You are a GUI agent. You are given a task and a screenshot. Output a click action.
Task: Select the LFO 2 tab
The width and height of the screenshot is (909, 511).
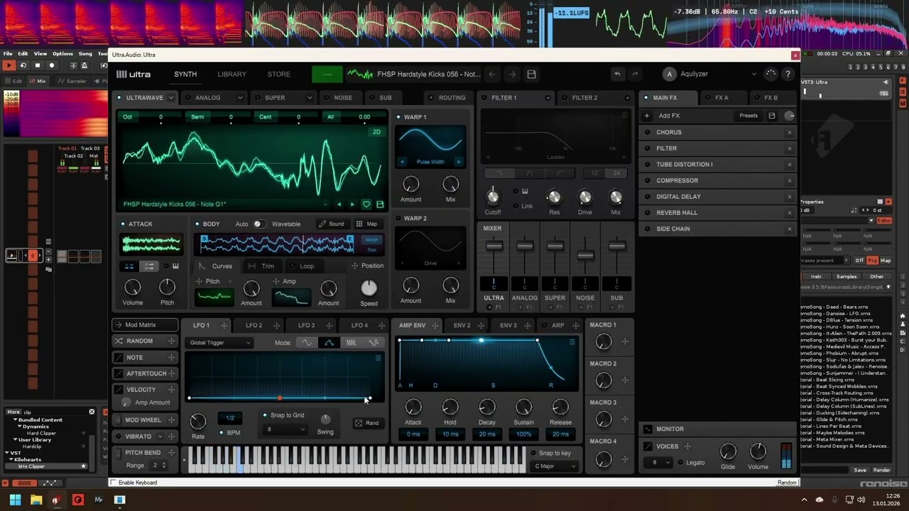(254, 326)
